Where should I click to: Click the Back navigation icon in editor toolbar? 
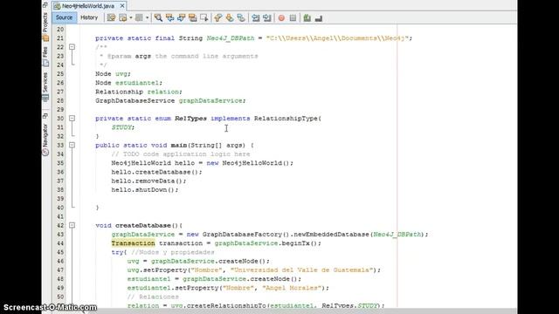point(123,17)
